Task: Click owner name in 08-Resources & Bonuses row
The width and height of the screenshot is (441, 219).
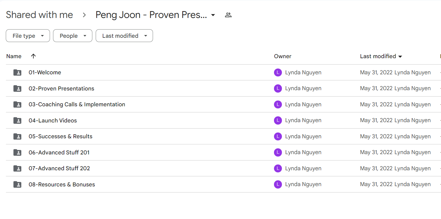Action: pos(303,184)
